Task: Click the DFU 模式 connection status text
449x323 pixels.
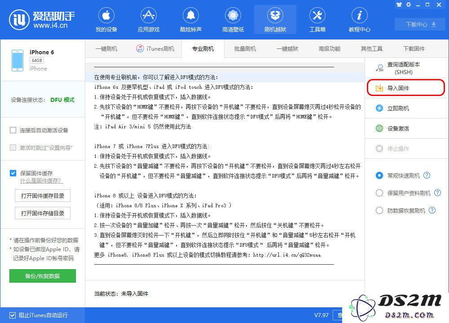Action: click(62, 100)
